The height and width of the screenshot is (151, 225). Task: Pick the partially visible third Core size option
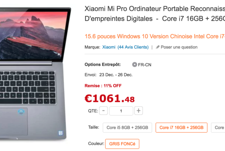[x=218, y=127]
